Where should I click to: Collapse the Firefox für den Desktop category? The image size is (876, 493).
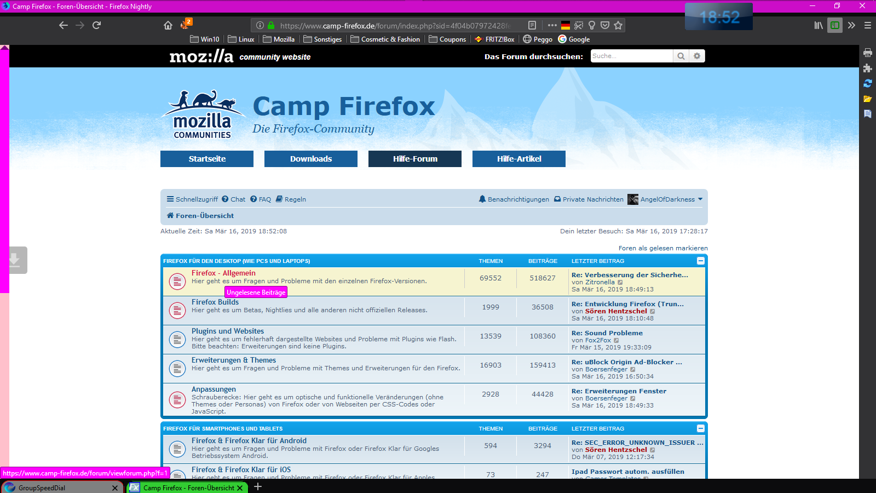(x=700, y=261)
